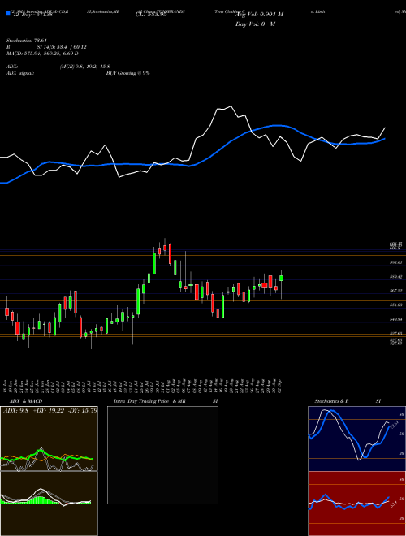Click the 'Stochastics & R' panel title

[332, 401]
